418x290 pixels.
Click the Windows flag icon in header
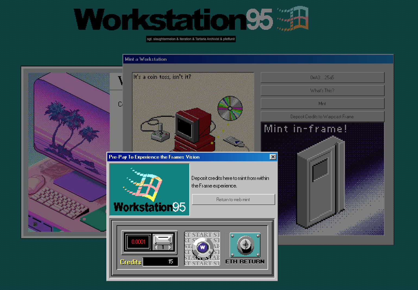[293, 18]
